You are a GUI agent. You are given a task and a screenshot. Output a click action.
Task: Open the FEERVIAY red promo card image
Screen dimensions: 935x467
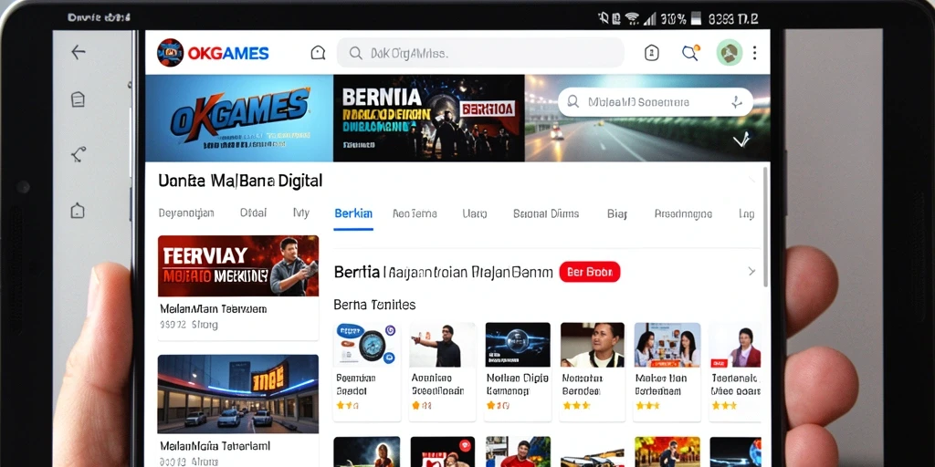(x=238, y=265)
